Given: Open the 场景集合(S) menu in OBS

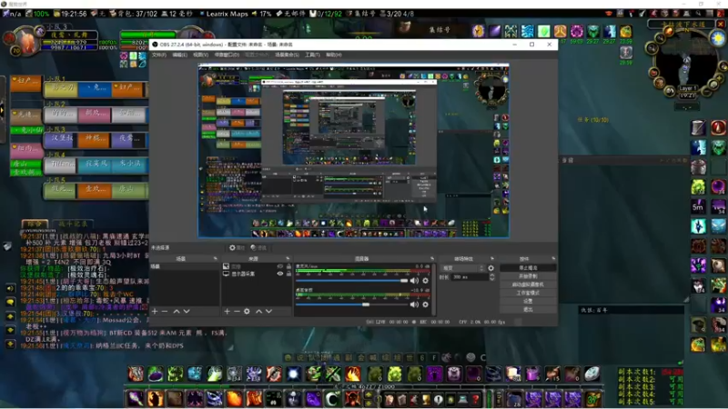Looking at the screenshot, I should coord(287,55).
